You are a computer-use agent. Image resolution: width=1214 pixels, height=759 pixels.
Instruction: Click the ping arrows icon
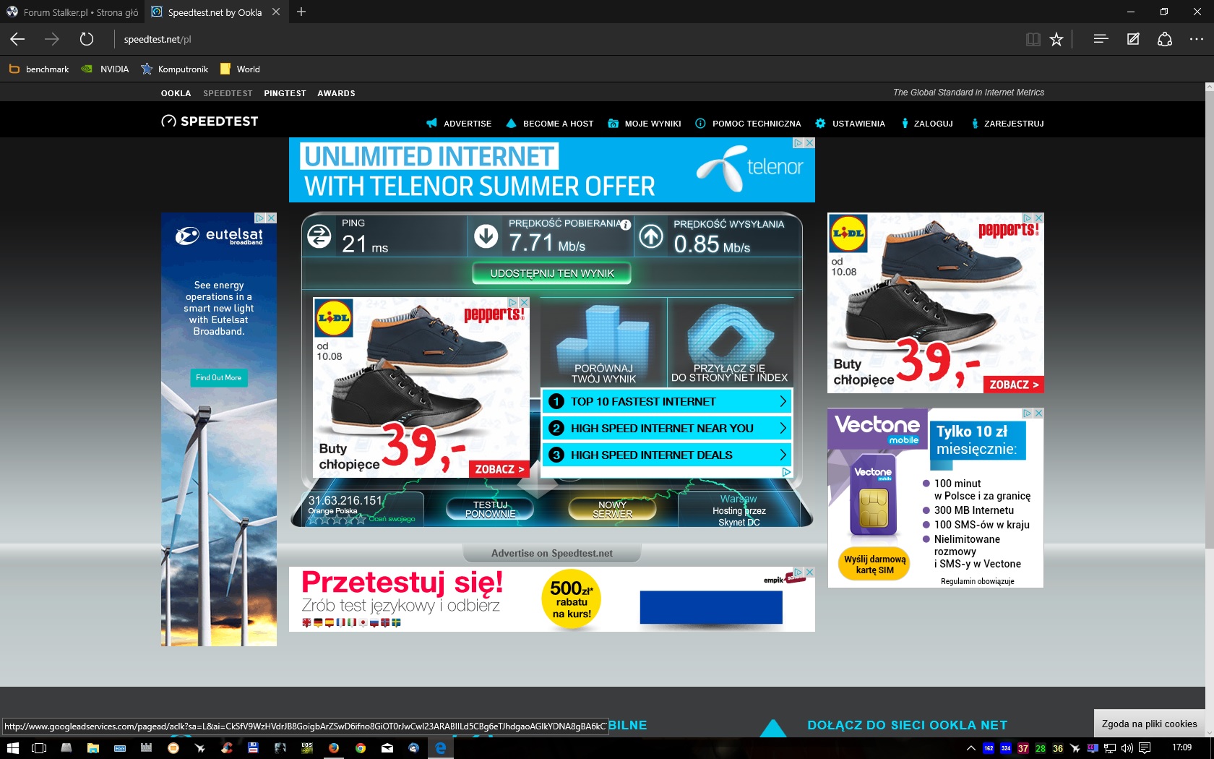point(319,236)
